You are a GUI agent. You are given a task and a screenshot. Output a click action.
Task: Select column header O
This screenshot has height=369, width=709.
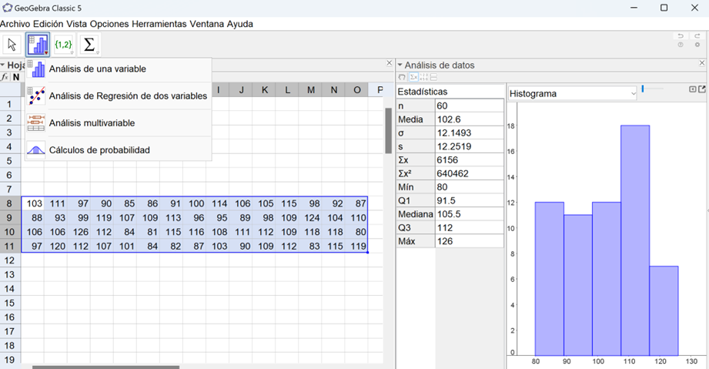coord(356,90)
